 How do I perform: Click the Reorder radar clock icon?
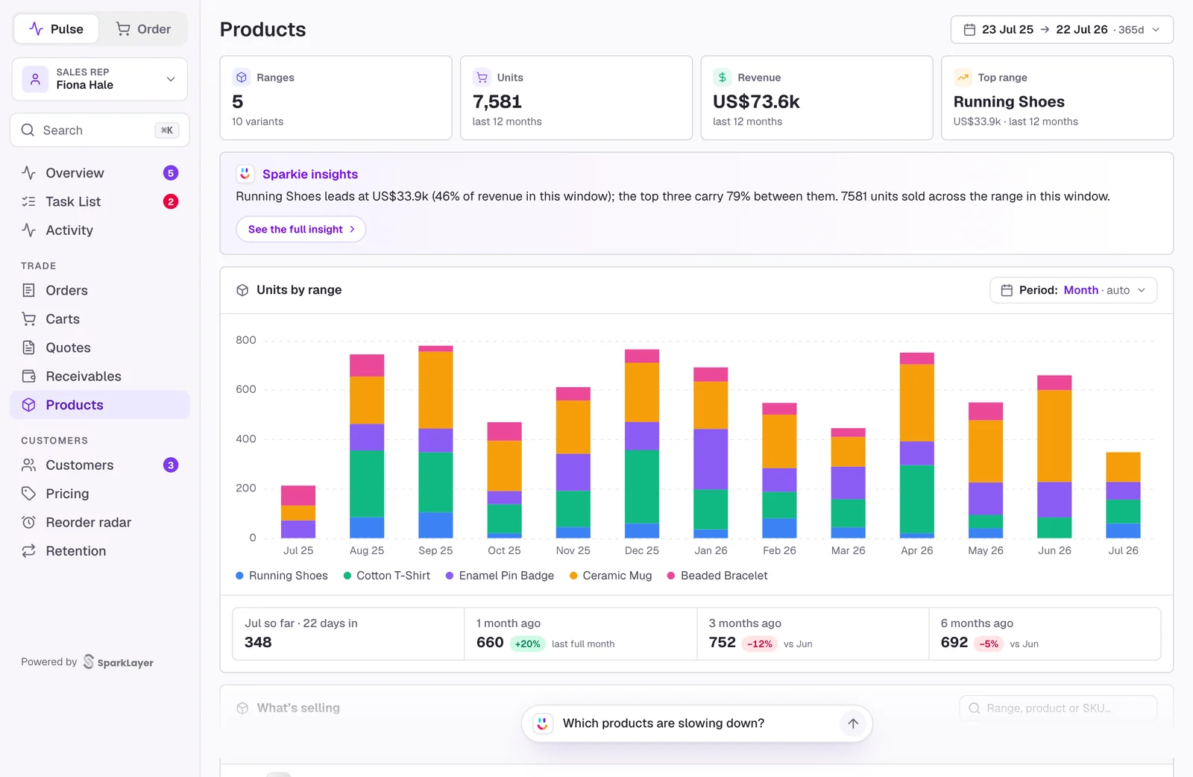point(29,523)
